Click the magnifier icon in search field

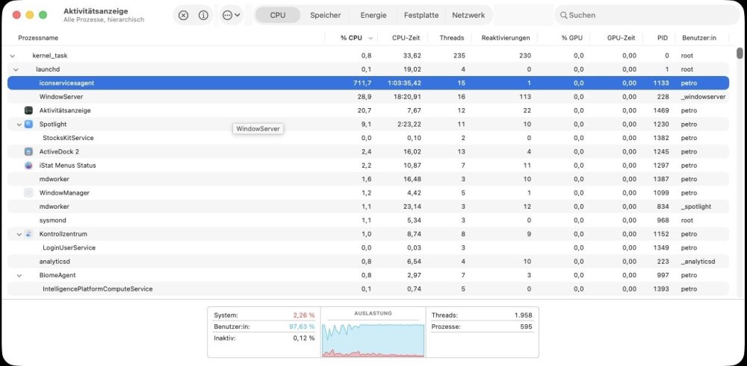point(563,15)
